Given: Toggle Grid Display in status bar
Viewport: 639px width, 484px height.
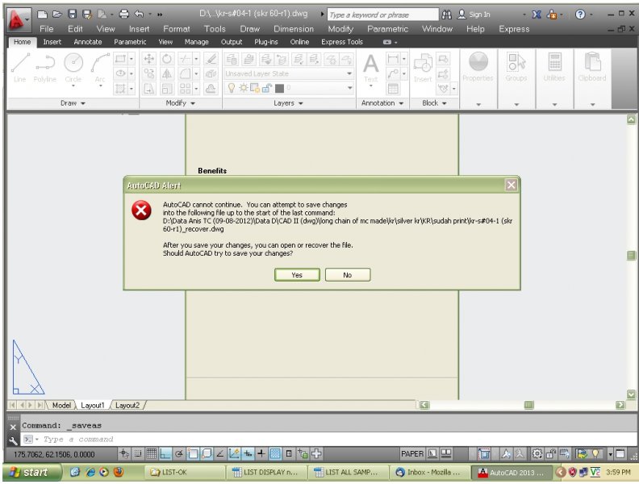Looking at the screenshot, I should [152, 453].
